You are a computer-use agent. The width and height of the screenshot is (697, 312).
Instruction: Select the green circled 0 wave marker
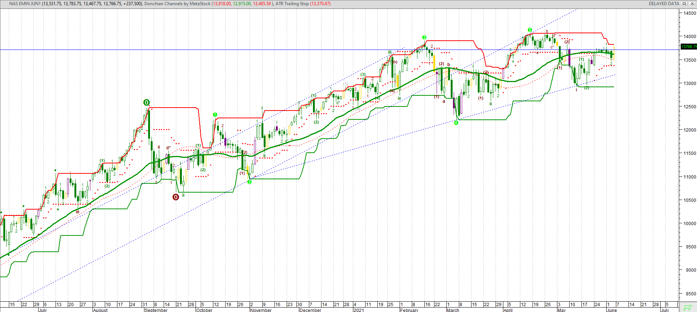pos(147,102)
